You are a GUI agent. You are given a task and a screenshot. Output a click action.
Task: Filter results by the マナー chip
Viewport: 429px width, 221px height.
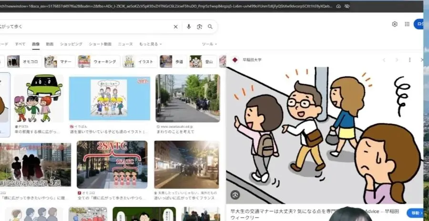click(58, 61)
